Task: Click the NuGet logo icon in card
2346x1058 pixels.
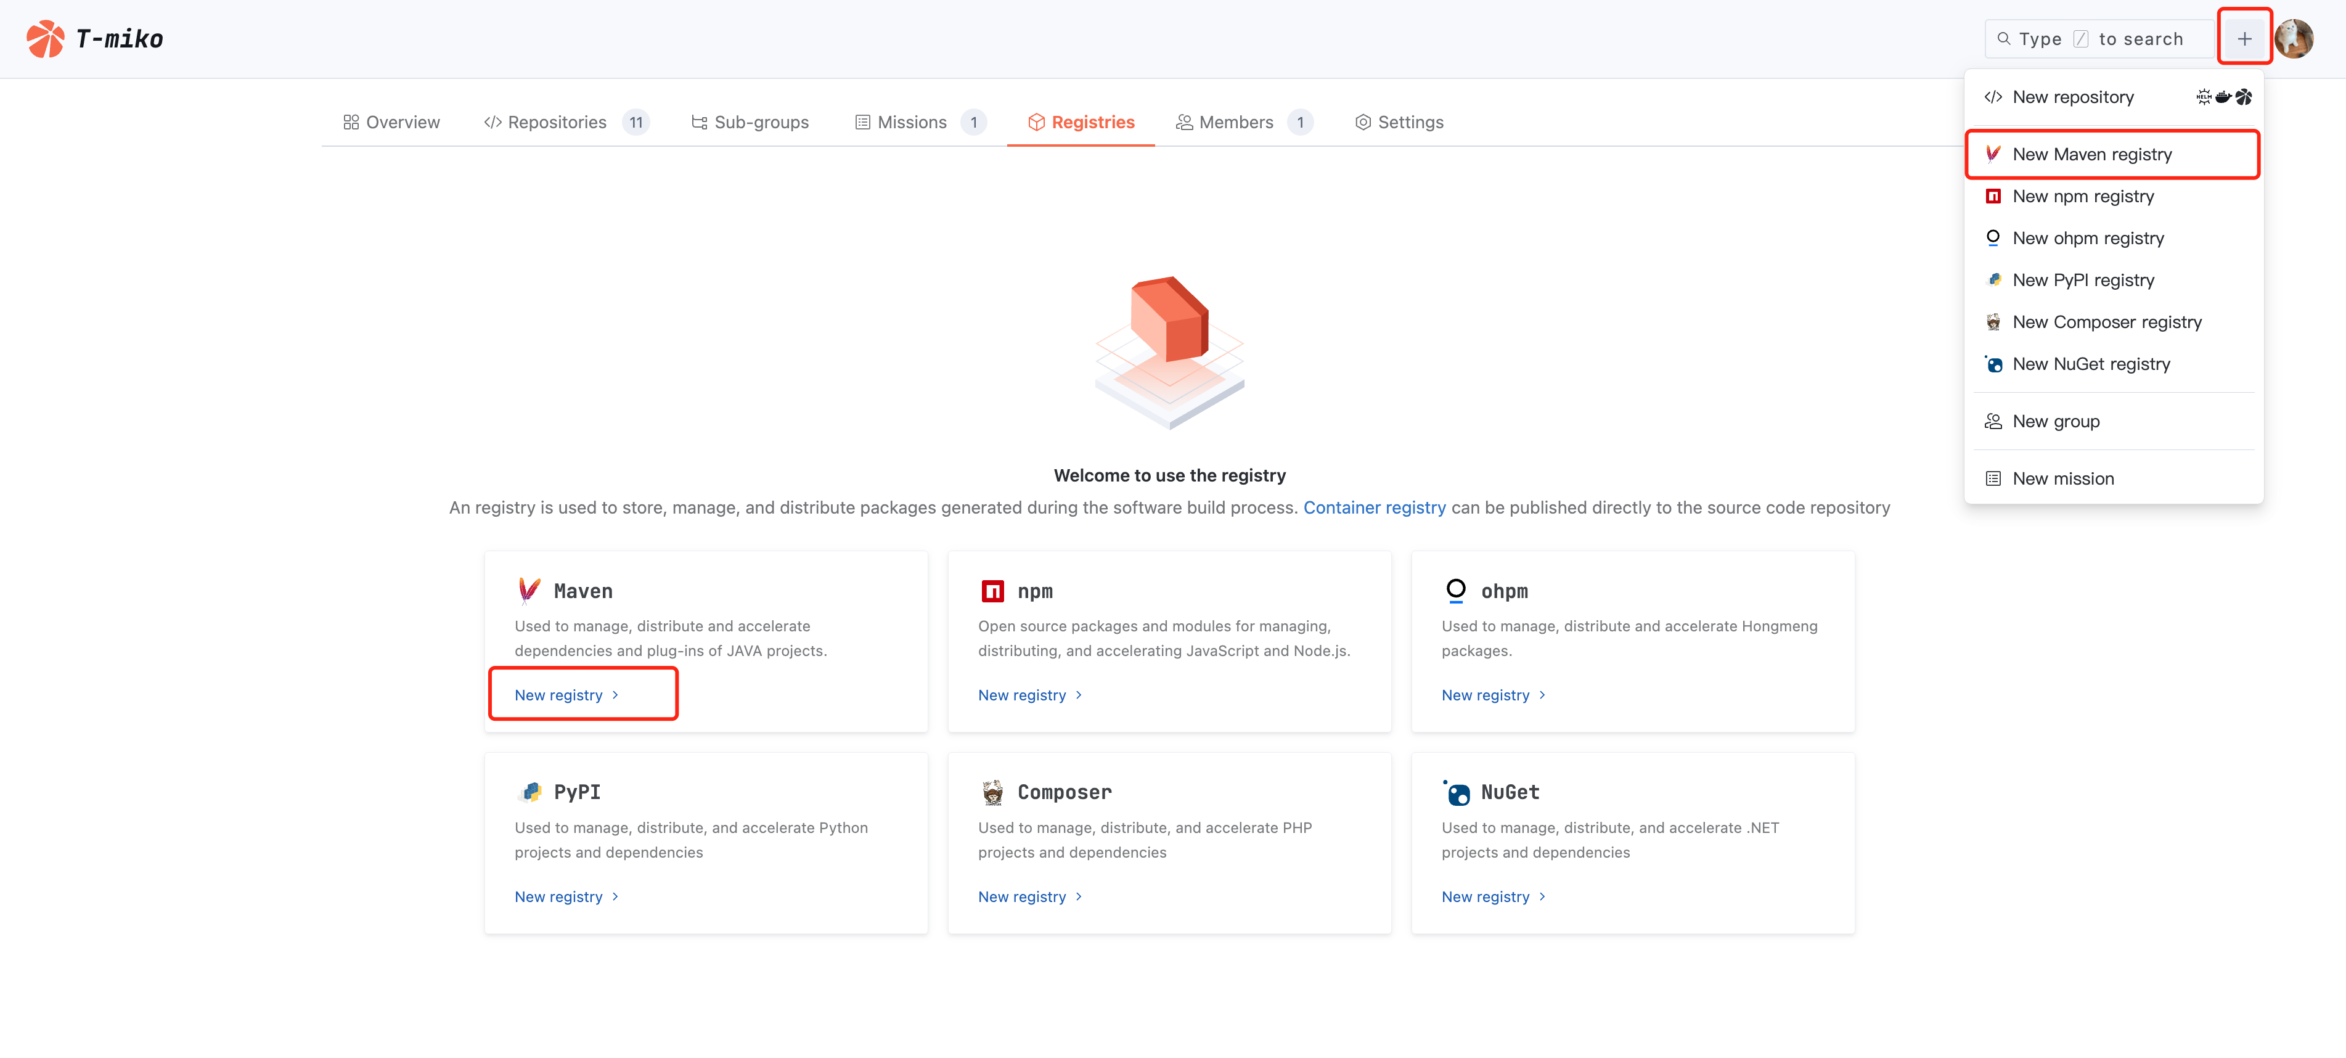Action: coord(1456,792)
